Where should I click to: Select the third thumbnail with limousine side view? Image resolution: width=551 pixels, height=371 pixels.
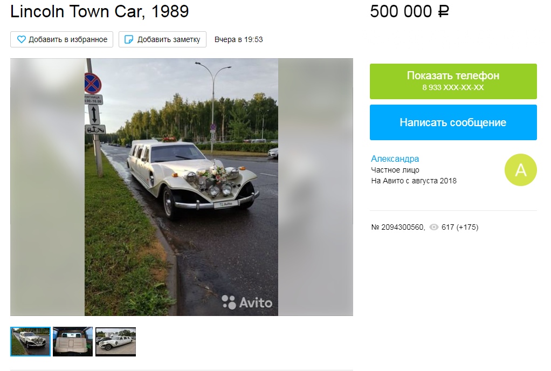[115, 341]
